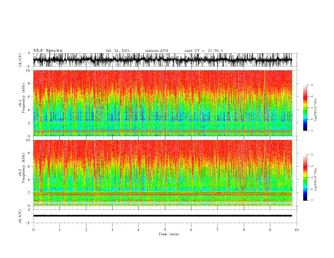This screenshot has width=334, height=258.
Task: Click the ch.2 spectrogram color bar
Action: pyautogui.click(x=305, y=177)
